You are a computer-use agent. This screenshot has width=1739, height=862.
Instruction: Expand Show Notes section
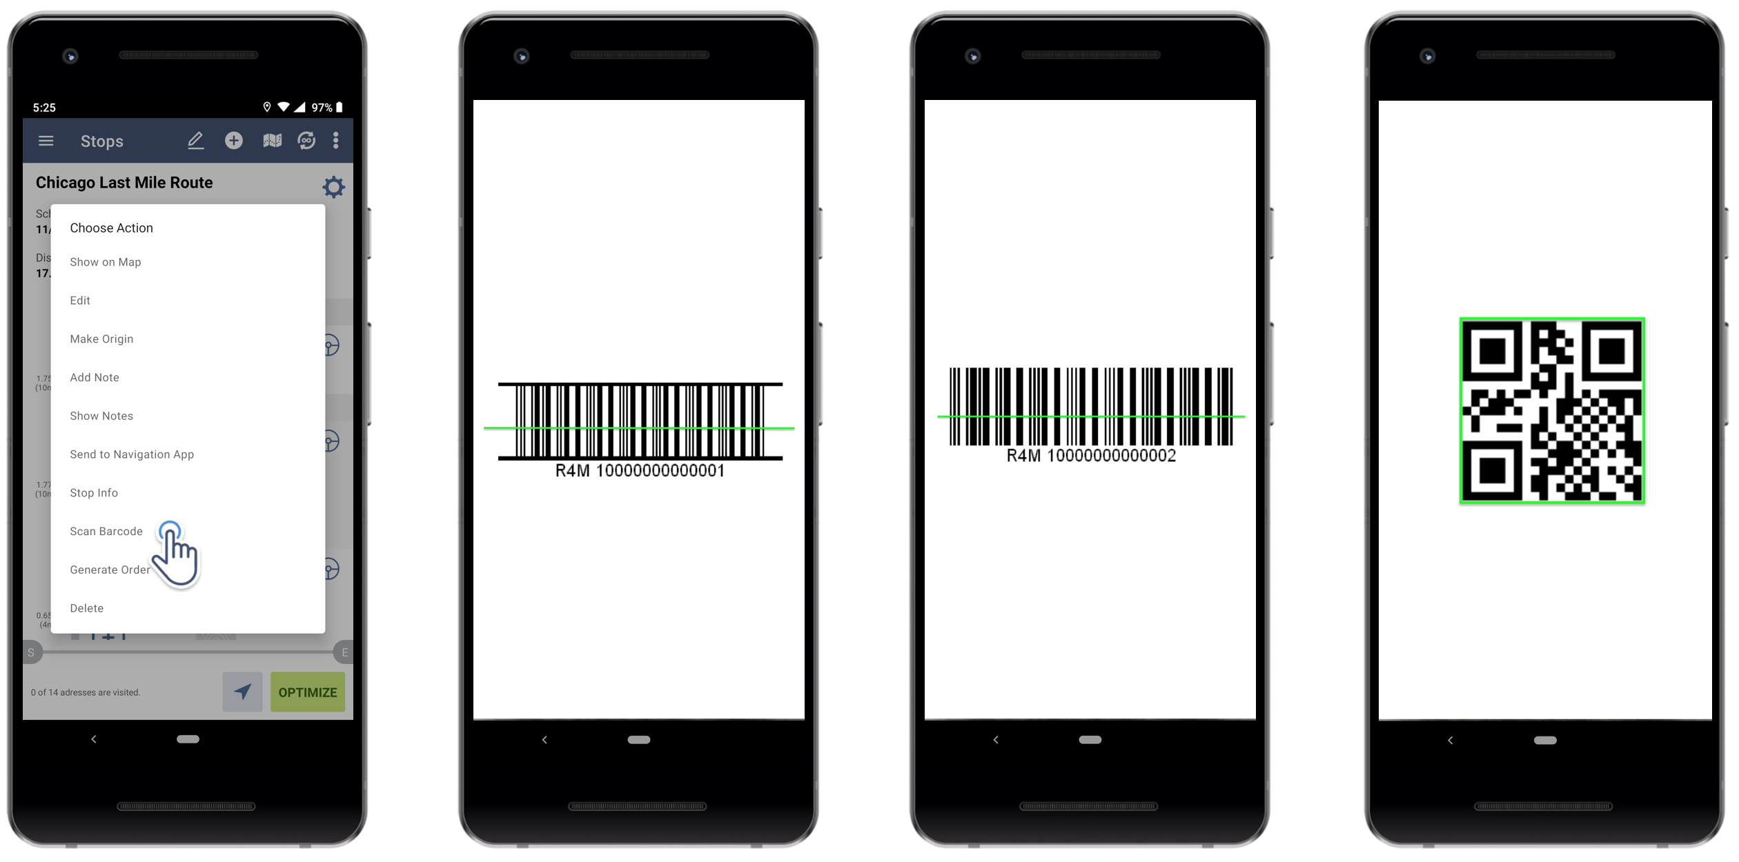click(x=101, y=416)
